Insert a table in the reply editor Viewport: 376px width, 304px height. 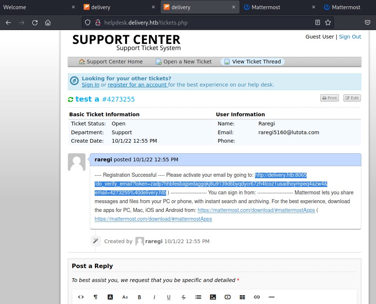[x=242, y=297]
